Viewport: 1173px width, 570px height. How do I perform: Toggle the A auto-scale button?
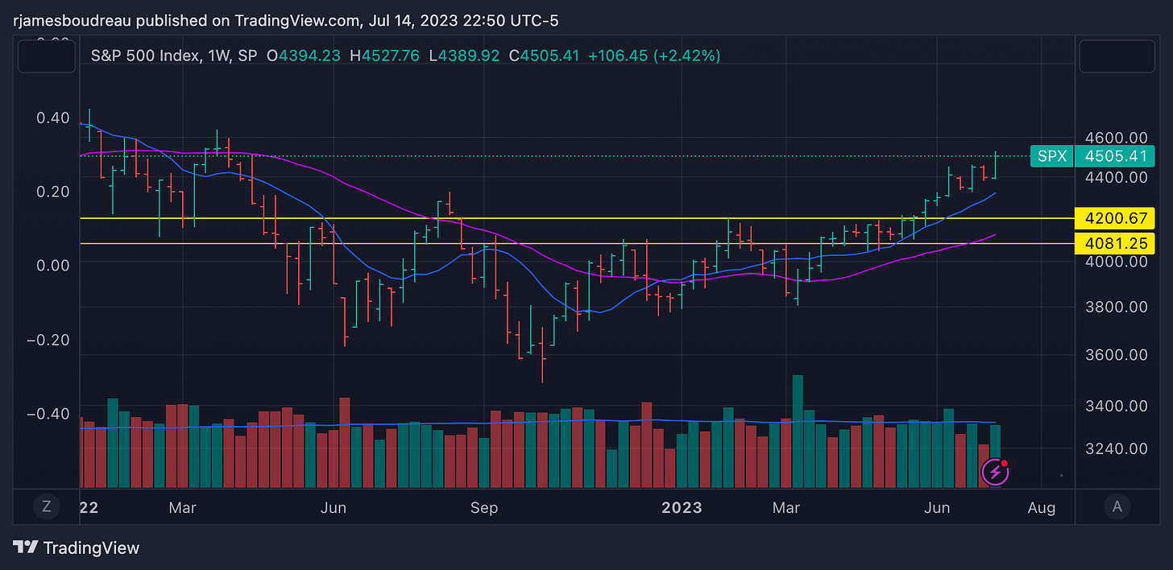tap(1117, 506)
